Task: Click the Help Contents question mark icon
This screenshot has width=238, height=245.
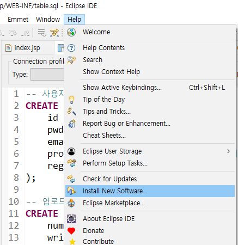Action: (71, 48)
